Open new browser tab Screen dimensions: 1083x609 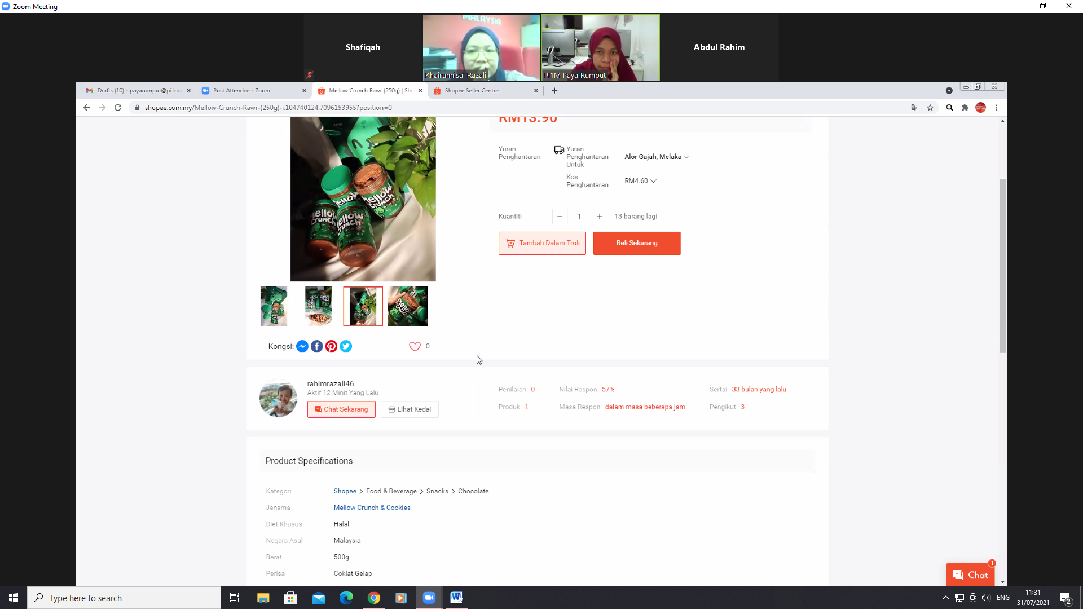coord(554,90)
